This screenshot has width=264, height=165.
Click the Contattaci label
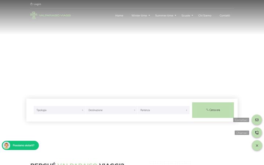pyautogui.click(x=241, y=120)
